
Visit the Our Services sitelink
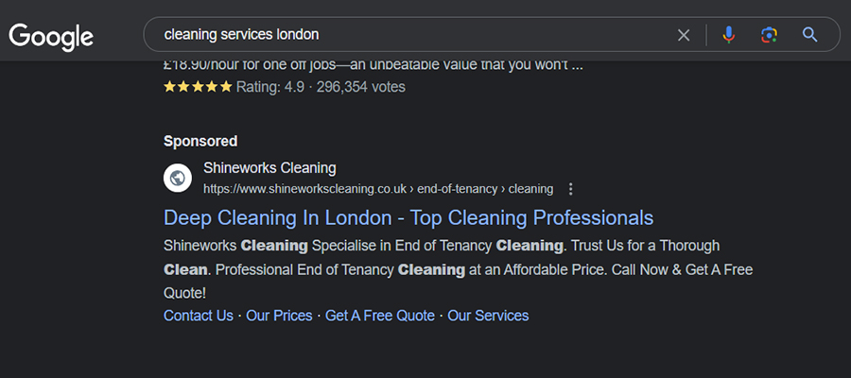coord(488,316)
